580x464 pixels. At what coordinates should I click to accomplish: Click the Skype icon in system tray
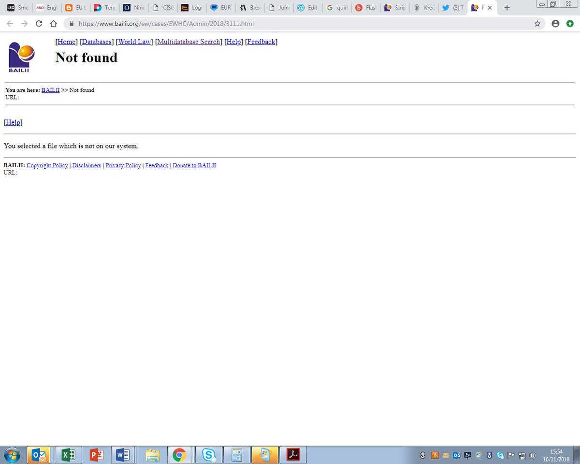[x=500, y=455]
